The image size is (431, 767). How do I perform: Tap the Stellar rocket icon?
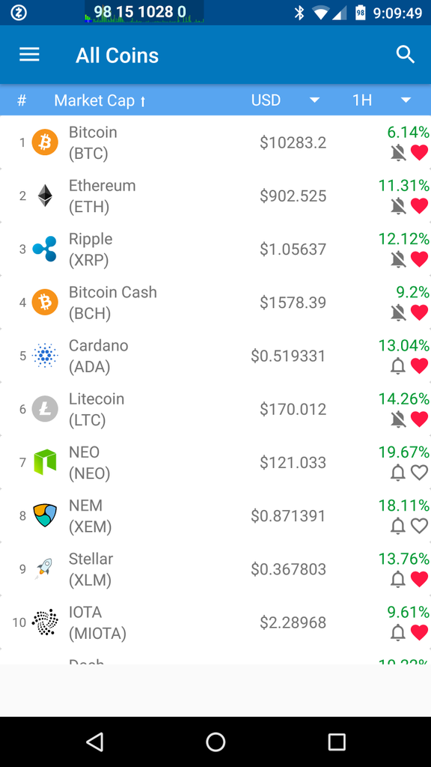pos(44,569)
